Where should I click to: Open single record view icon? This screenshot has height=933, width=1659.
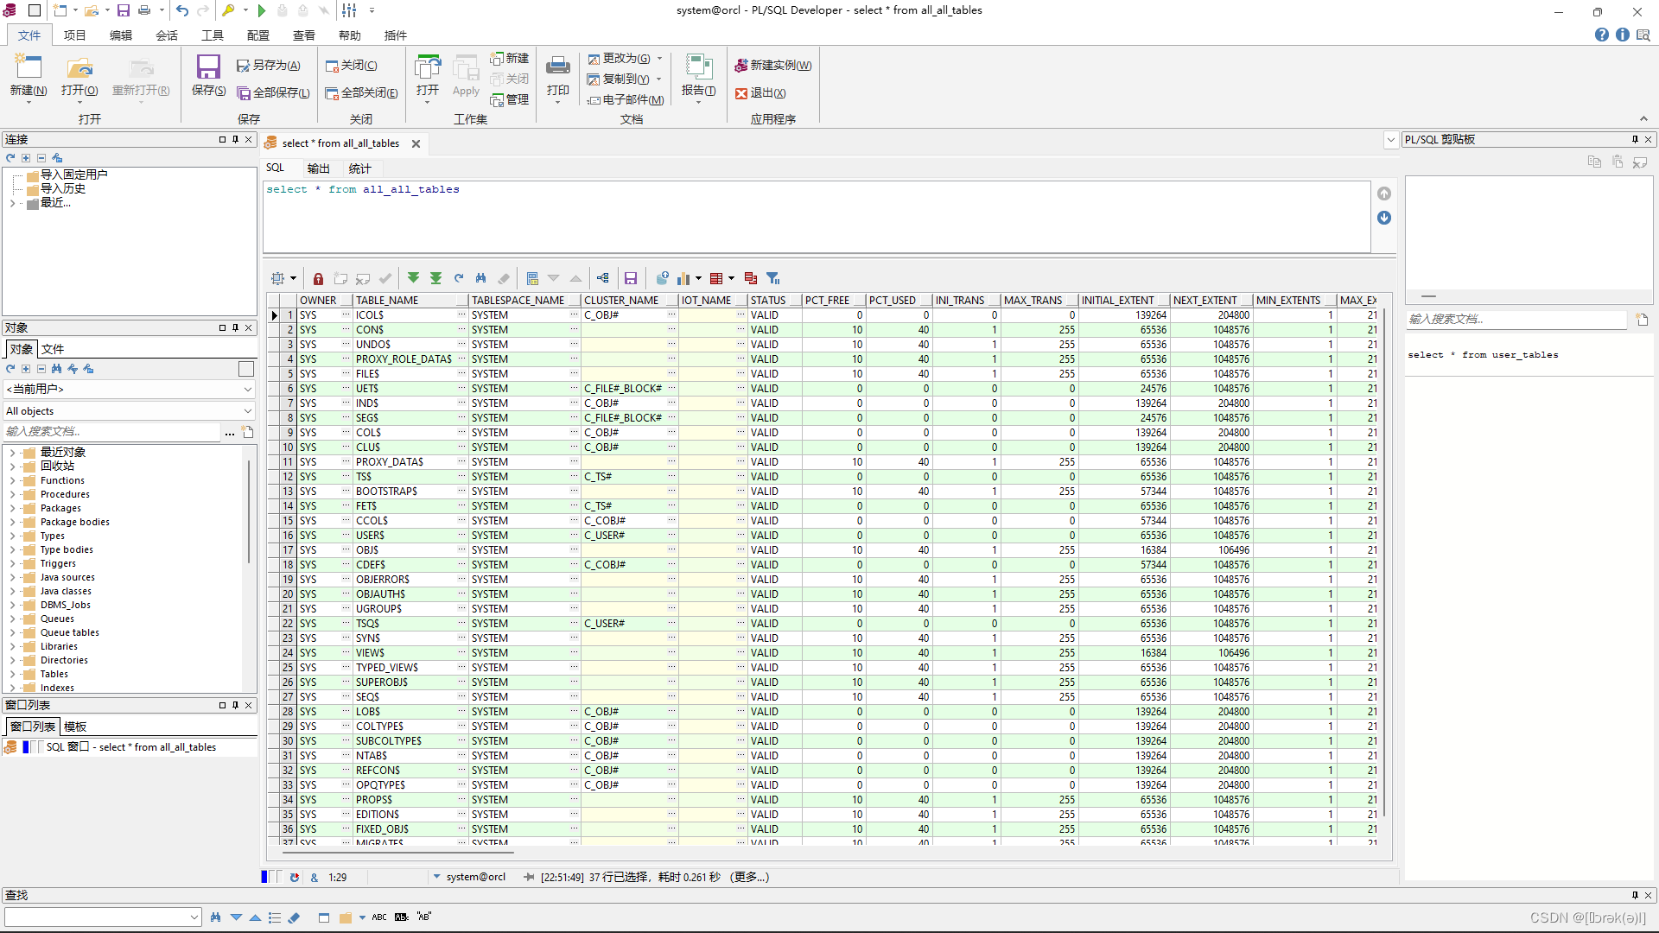point(532,278)
